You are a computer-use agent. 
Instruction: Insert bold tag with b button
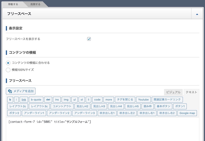click(x=10, y=100)
